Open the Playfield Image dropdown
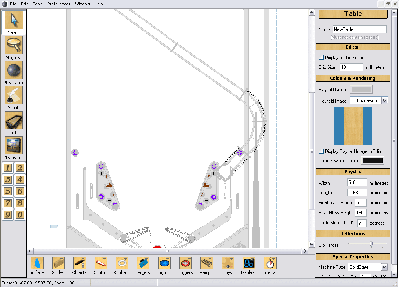 [x=384, y=101]
